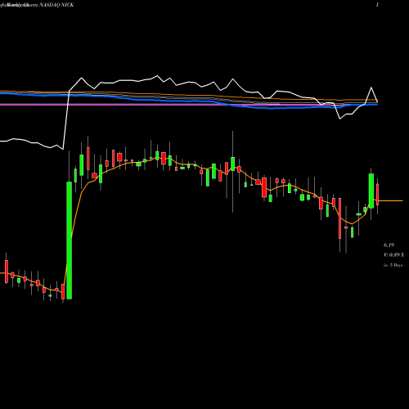
Task: Click the 6.19 price value label
Action: tap(389, 245)
